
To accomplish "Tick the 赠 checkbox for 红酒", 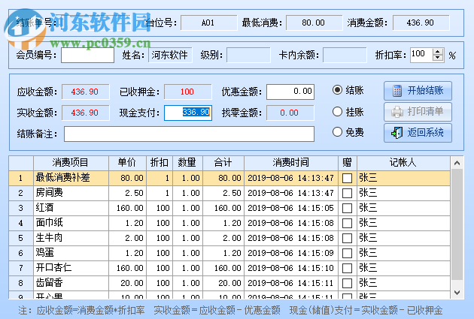I will point(347,208).
